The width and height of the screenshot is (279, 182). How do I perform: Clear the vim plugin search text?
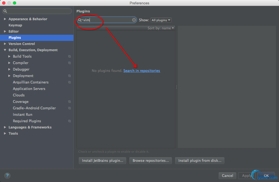134,20
